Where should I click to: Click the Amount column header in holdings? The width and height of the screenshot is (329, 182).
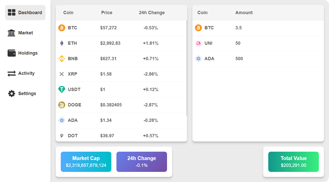pos(244,13)
